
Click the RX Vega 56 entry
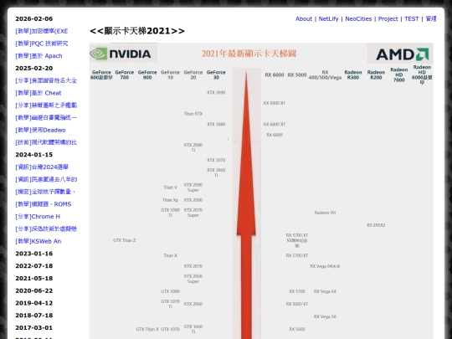[325, 316]
